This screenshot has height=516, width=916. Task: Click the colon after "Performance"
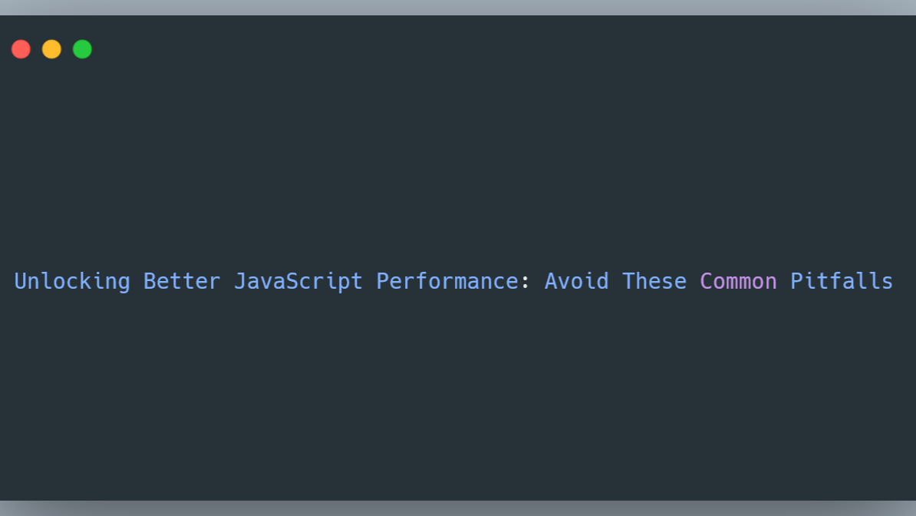[526, 282]
